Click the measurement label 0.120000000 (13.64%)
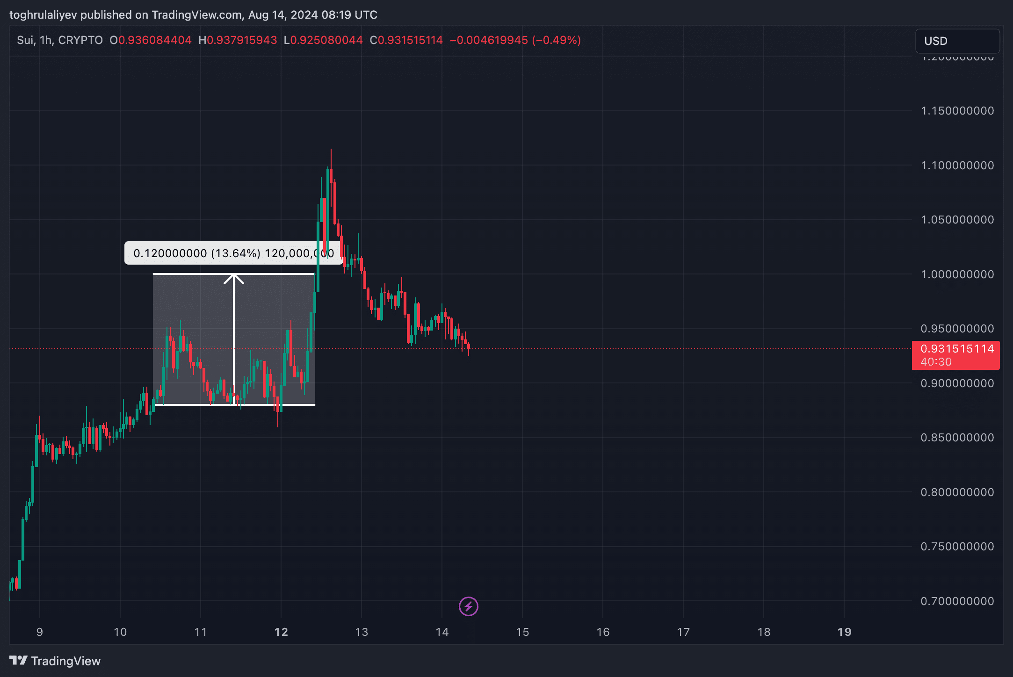This screenshot has width=1013, height=677. [233, 253]
